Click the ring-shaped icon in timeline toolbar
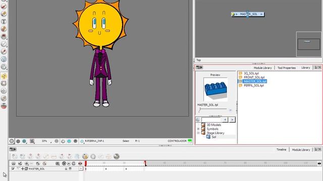Viewport: 323px width, 181px height. coord(93,156)
